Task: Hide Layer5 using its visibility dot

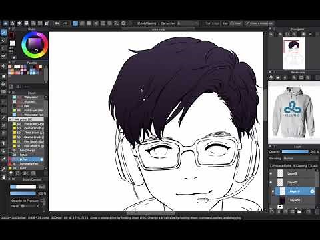Action: point(271,173)
